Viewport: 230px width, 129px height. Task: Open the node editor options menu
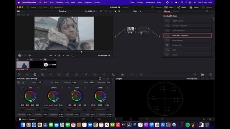tap(159, 11)
